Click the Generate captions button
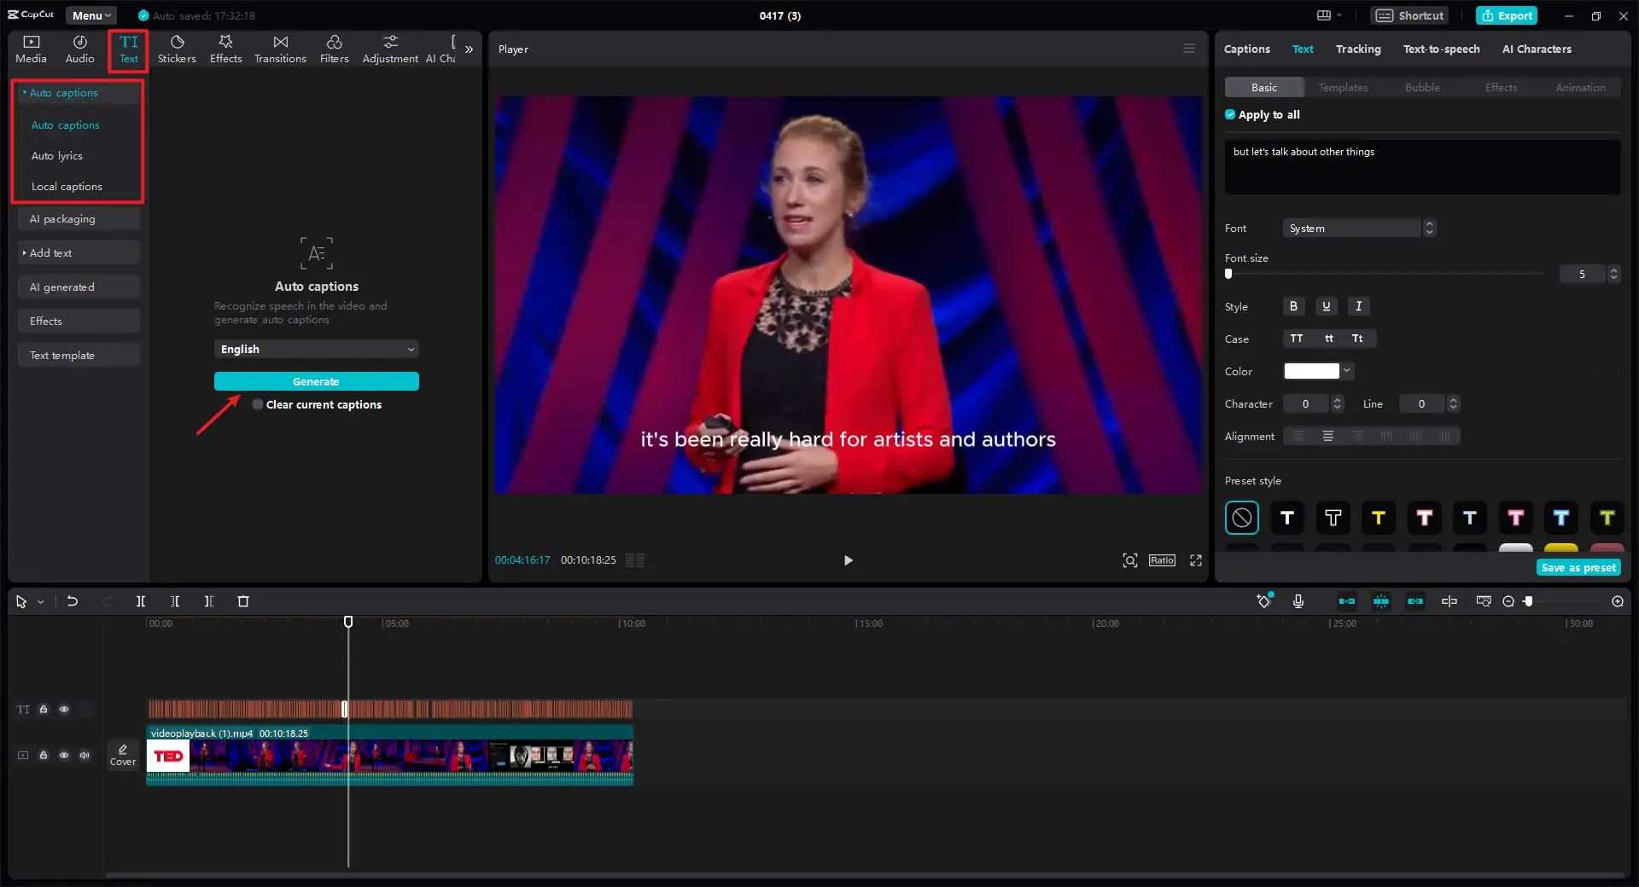The width and height of the screenshot is (1639, 887). 316,381
